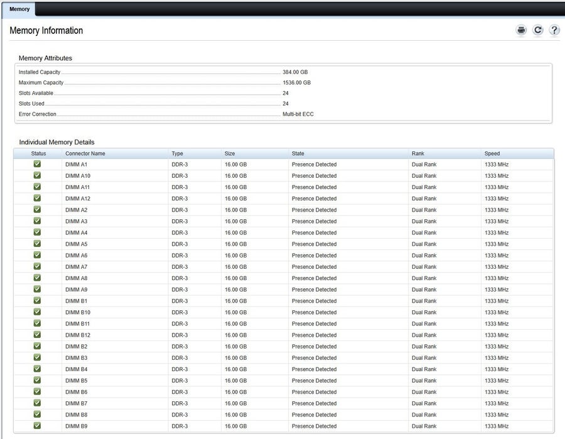Click the green status icon for DIMM B12

[37, 335]
